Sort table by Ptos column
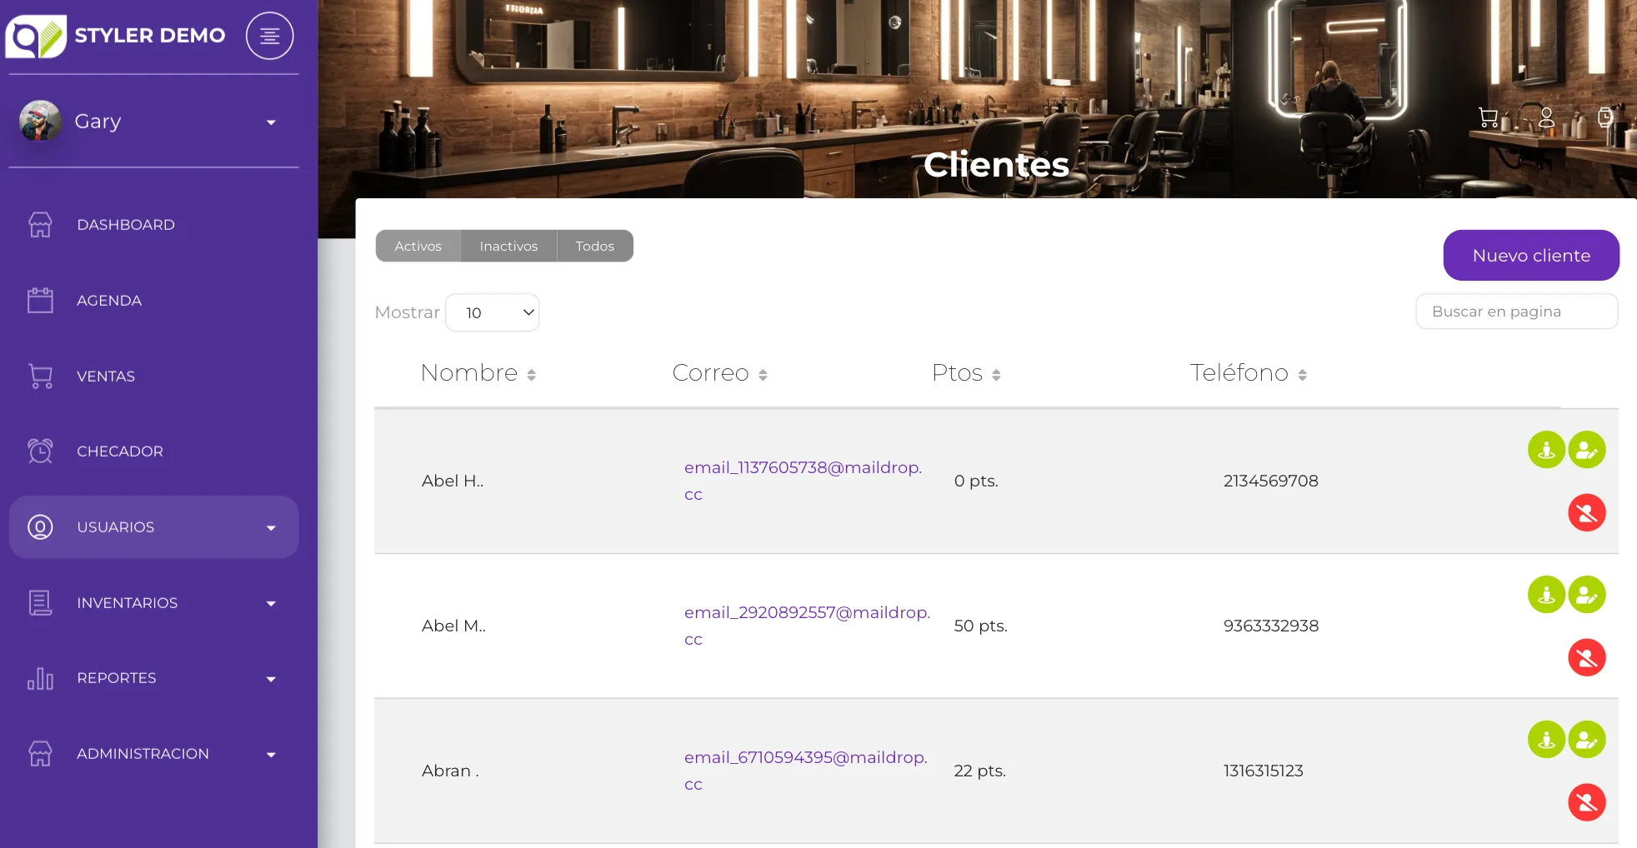1637x848 pixels. (966, 373)
